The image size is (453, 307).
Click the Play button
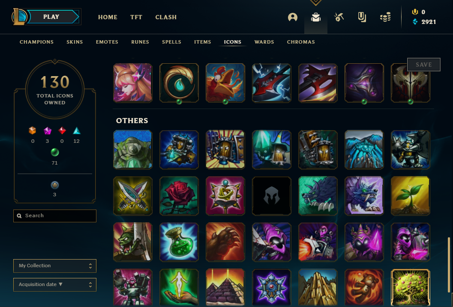pos(51,17)
